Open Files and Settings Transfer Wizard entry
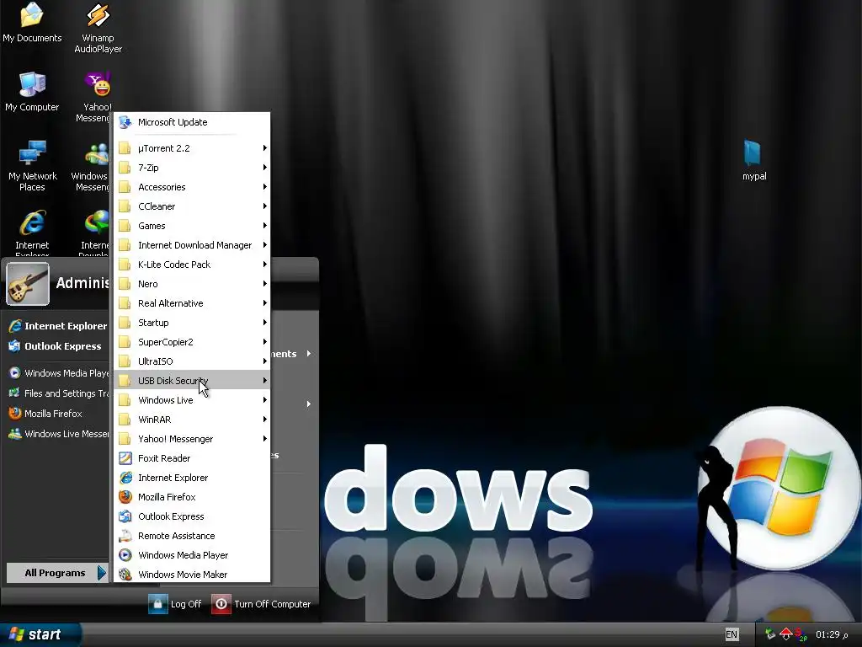Viewport: 862px width, 647px height. coord(59,393)
